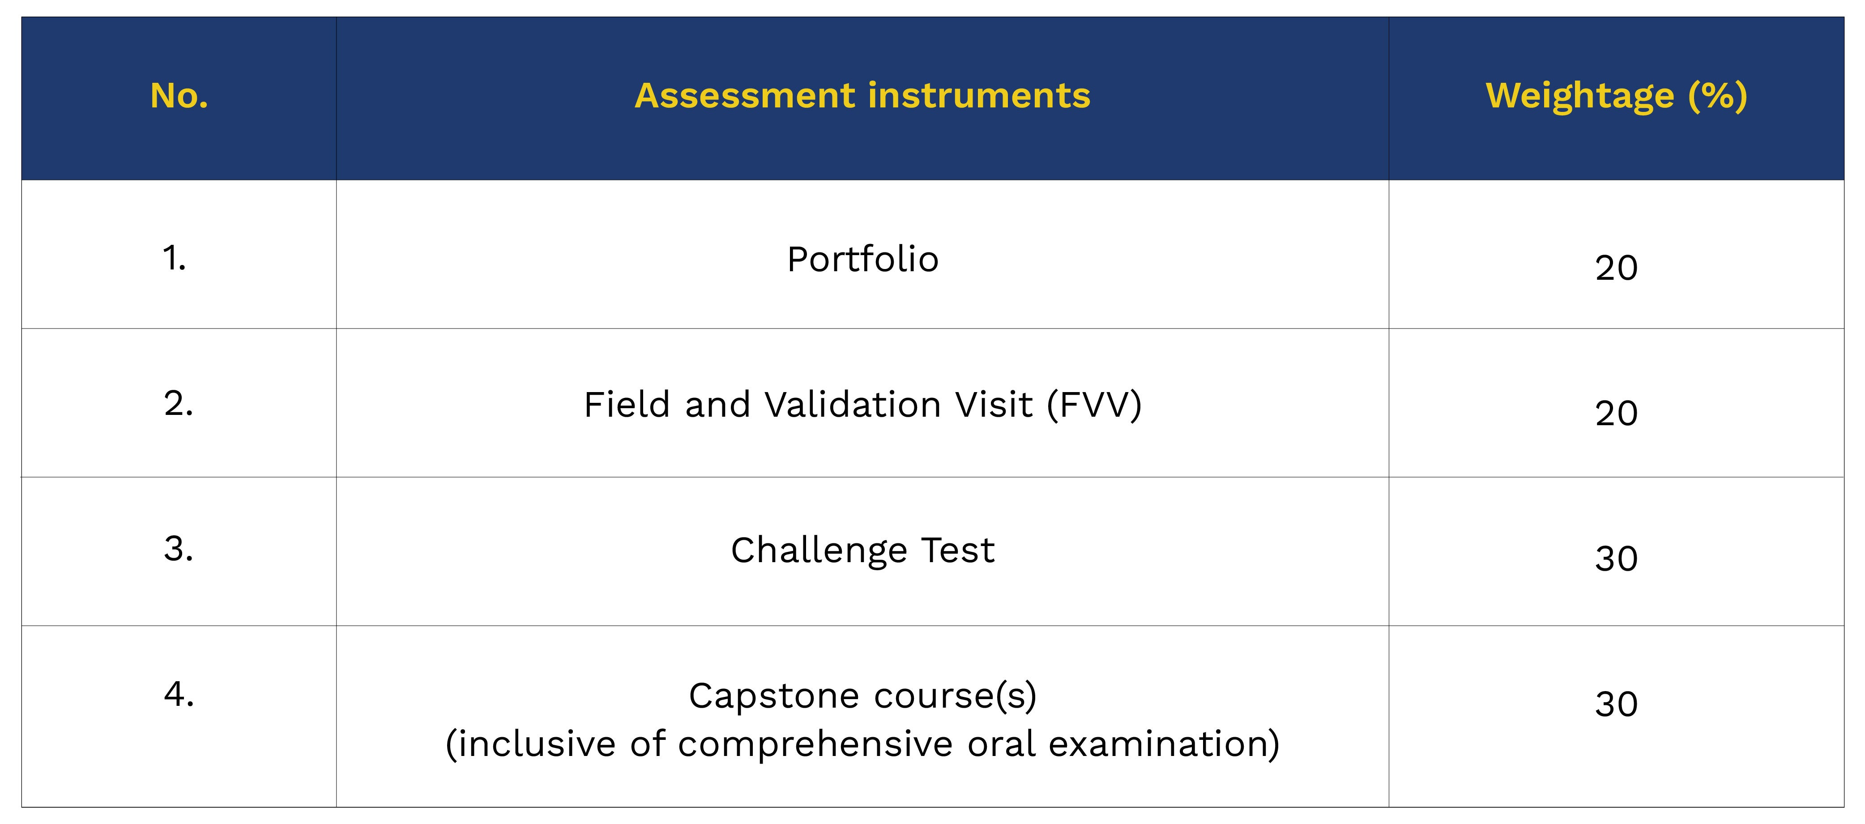Click the "(%)" symbol in the header
This screenshot has height=824, width=1865.
1717,96
